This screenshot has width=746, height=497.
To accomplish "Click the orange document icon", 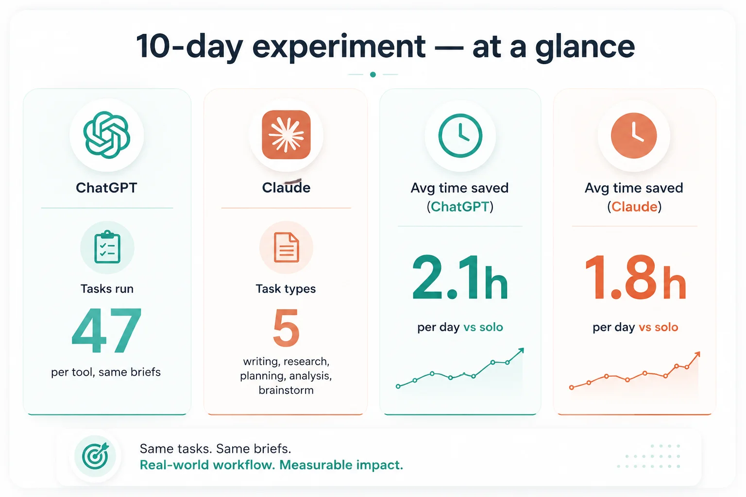I will click(x=287, y=248).
